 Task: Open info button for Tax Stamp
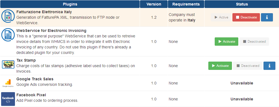[269, 66]
